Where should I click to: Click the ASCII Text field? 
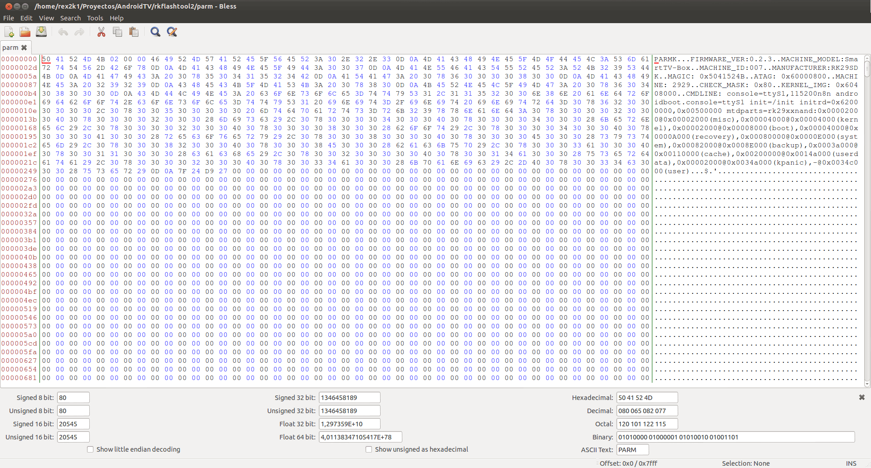[633, 450]
